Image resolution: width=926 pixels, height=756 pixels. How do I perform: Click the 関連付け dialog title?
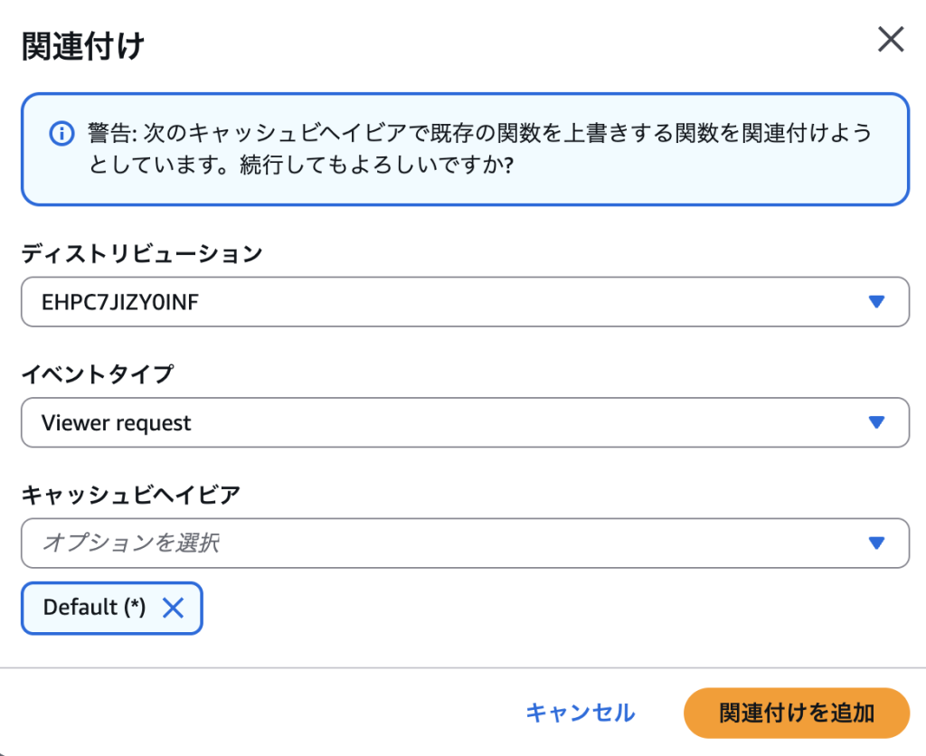[82, 46]
